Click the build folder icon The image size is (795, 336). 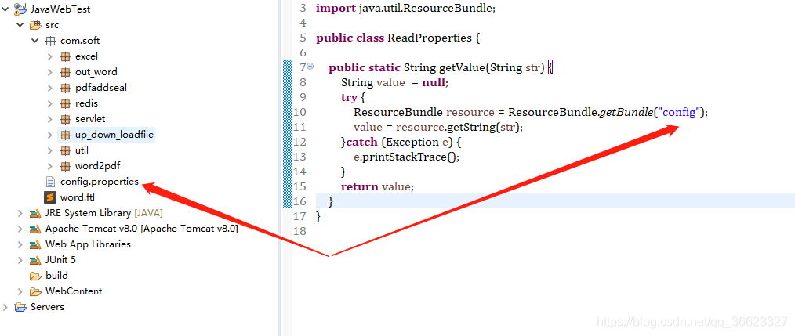click(x=35, y=276)
